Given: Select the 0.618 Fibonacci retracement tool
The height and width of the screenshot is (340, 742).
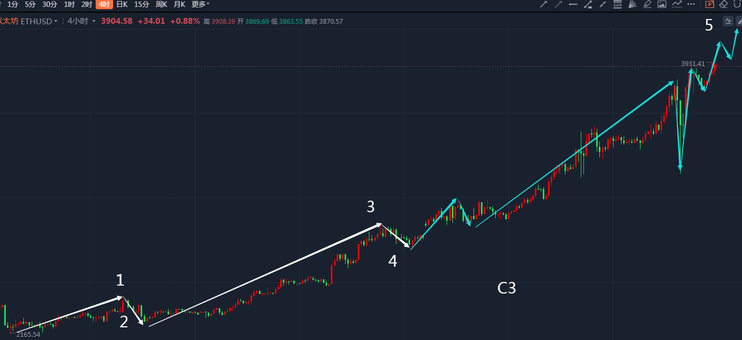Looking at the screenshot, I should pyautogui.click(x=617, y=4).
